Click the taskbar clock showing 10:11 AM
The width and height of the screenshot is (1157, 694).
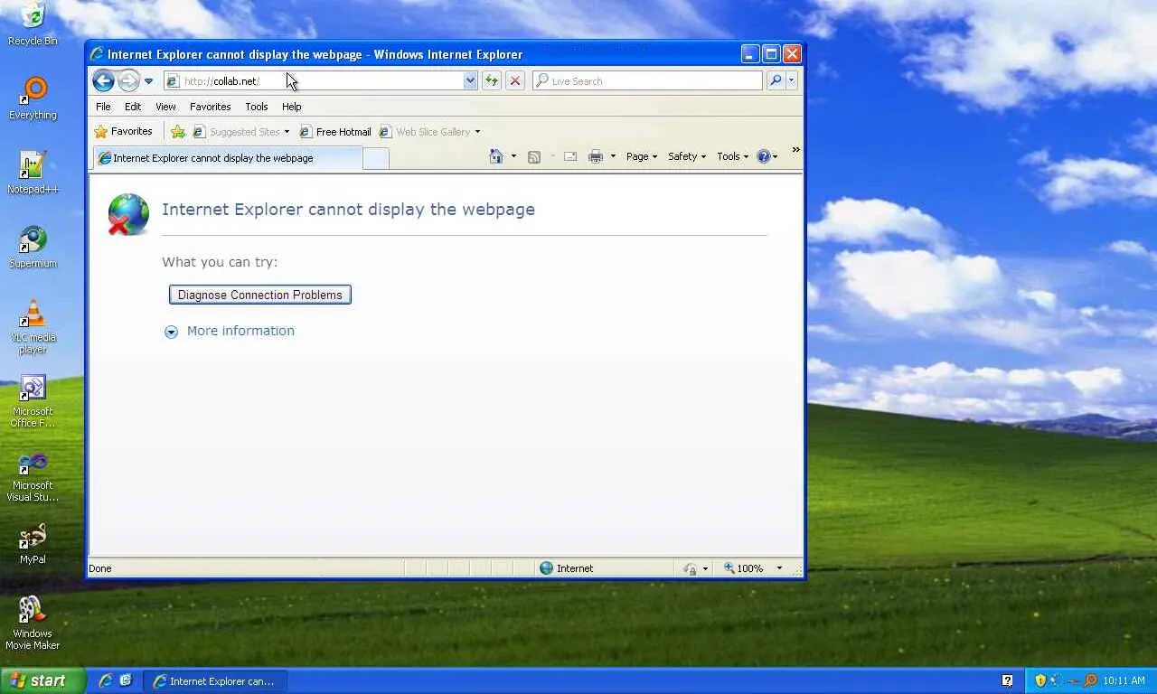click(1124, 681)
